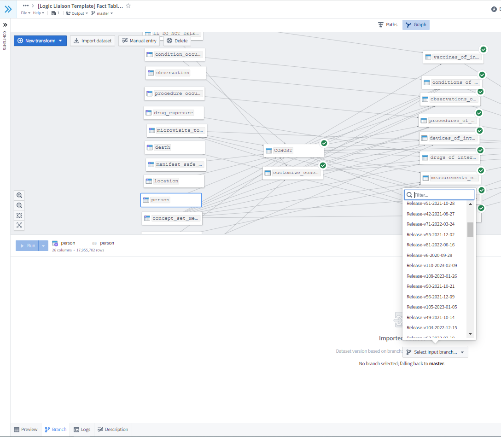
Task: Click the branch list scrollbar thumb
Action: pyautogui.click(x=470, y=229)
